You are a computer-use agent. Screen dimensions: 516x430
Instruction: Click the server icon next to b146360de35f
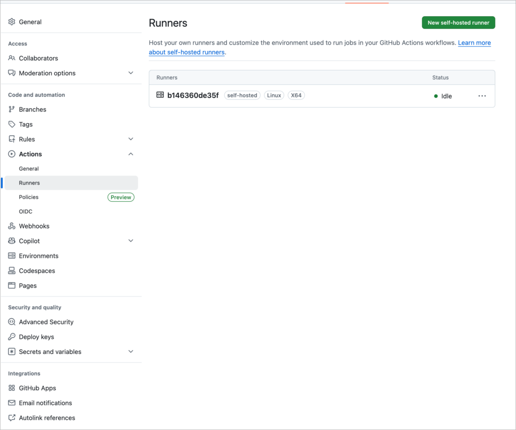point(160,95)
